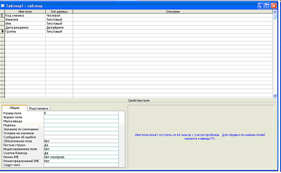Select the row selector beside Фамилия
The height and width of the screenshot is (173, 281).
pos(2,19)
